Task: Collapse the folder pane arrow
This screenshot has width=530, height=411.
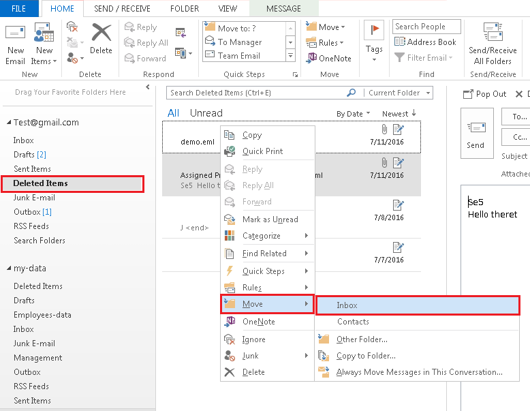Action: tap(148, 87)
